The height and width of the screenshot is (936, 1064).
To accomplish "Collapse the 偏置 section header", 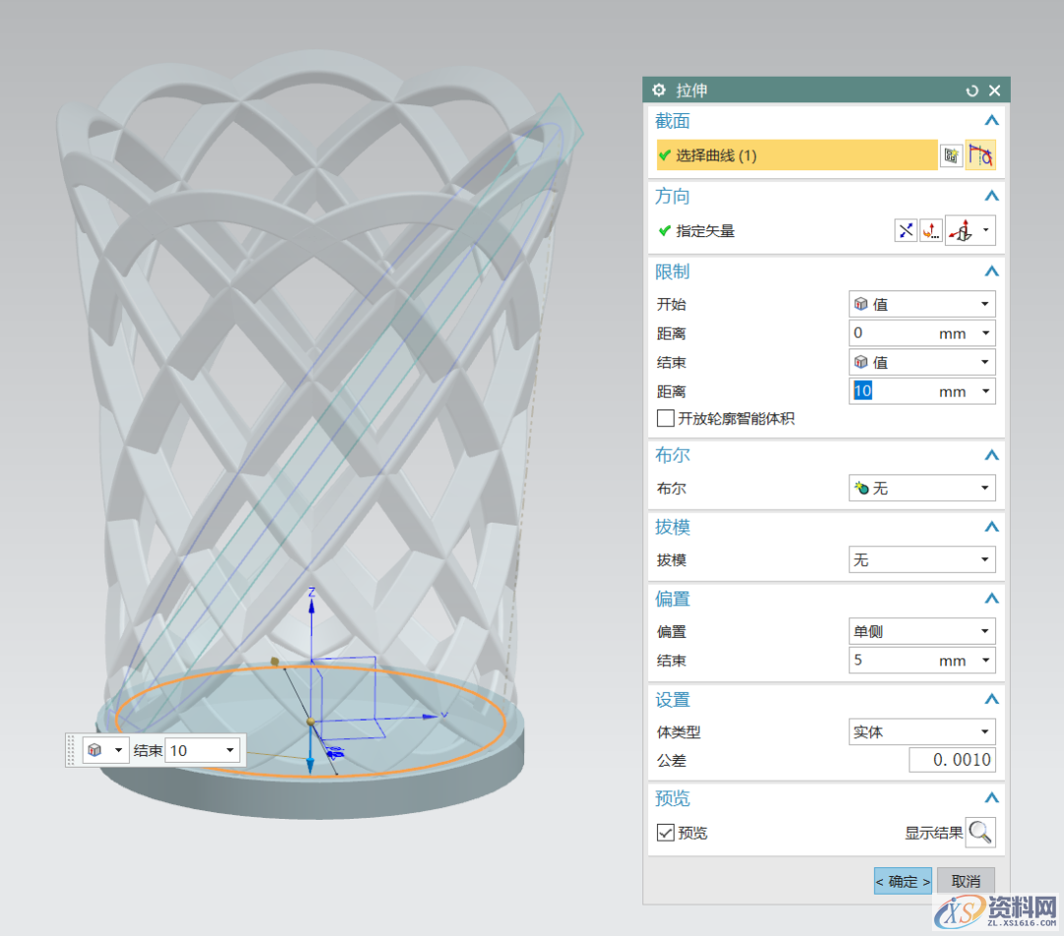I will point(991,599).
